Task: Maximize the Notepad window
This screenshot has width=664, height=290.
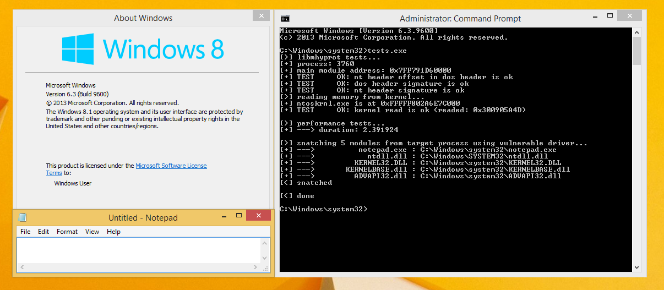Action: point(239,216)
